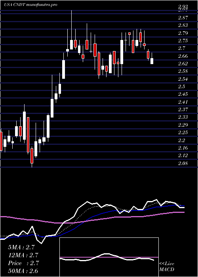
Task: Select the 2.45 price axis label
Action: tap(183, 94)
